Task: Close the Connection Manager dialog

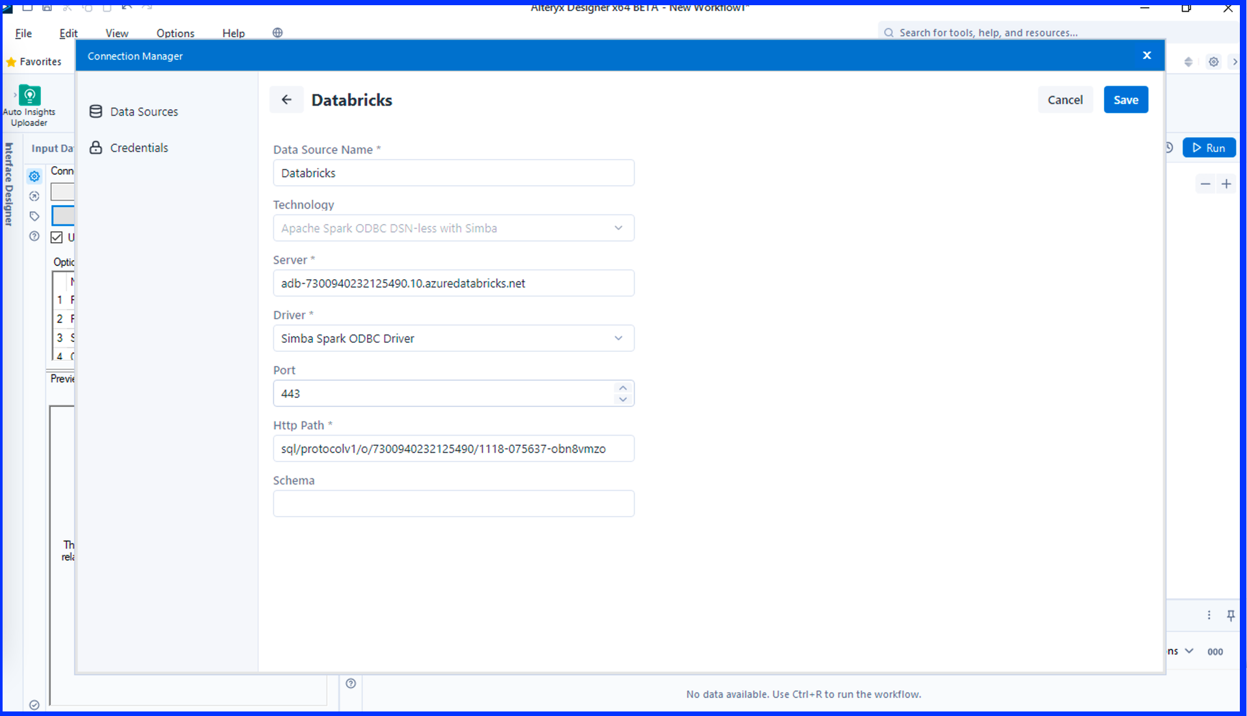Action: (1147, 56)
